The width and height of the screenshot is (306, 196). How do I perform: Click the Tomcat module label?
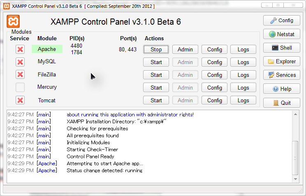(46, 100)
